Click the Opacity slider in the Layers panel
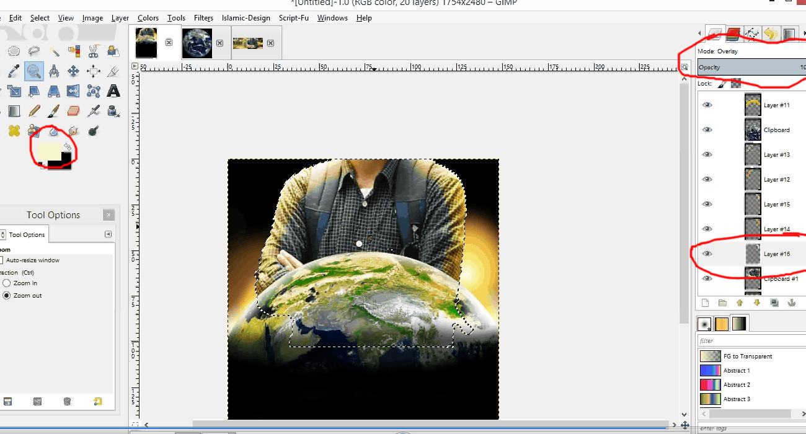This screenshot has width=806, height=434. 750,67
